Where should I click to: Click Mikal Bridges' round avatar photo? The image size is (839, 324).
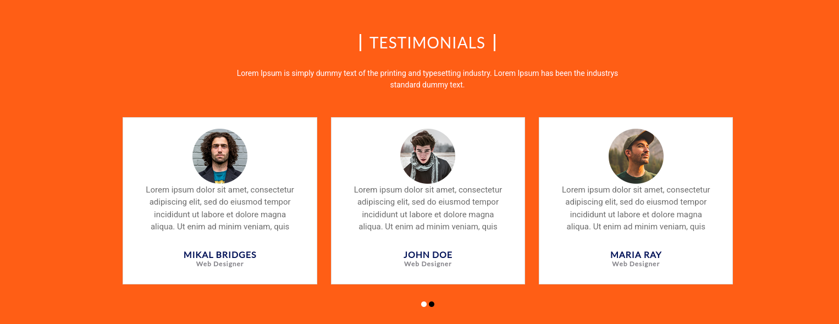pos(220,156)
